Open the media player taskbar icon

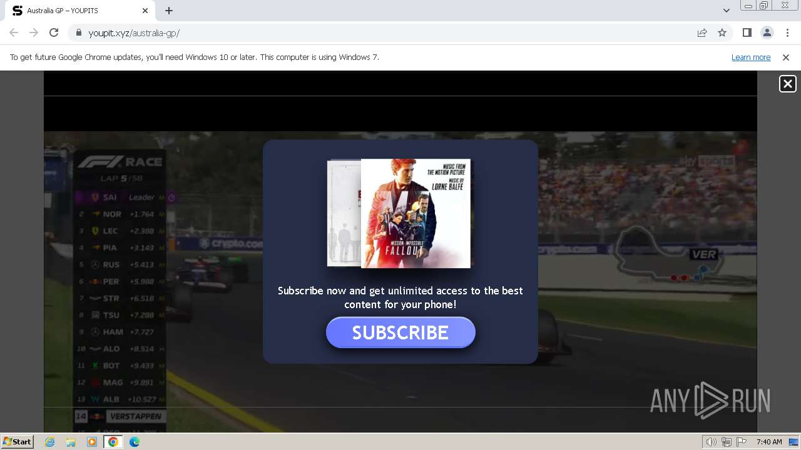click(x=92, y=442)
